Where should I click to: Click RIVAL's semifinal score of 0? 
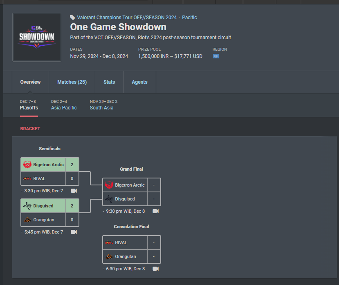pyautogui.click(x=72, y=178)
